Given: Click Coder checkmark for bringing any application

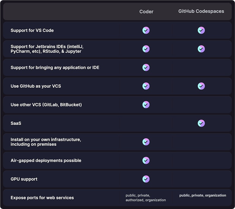Looking at the screenshot, I should click(x=146, y=68).
